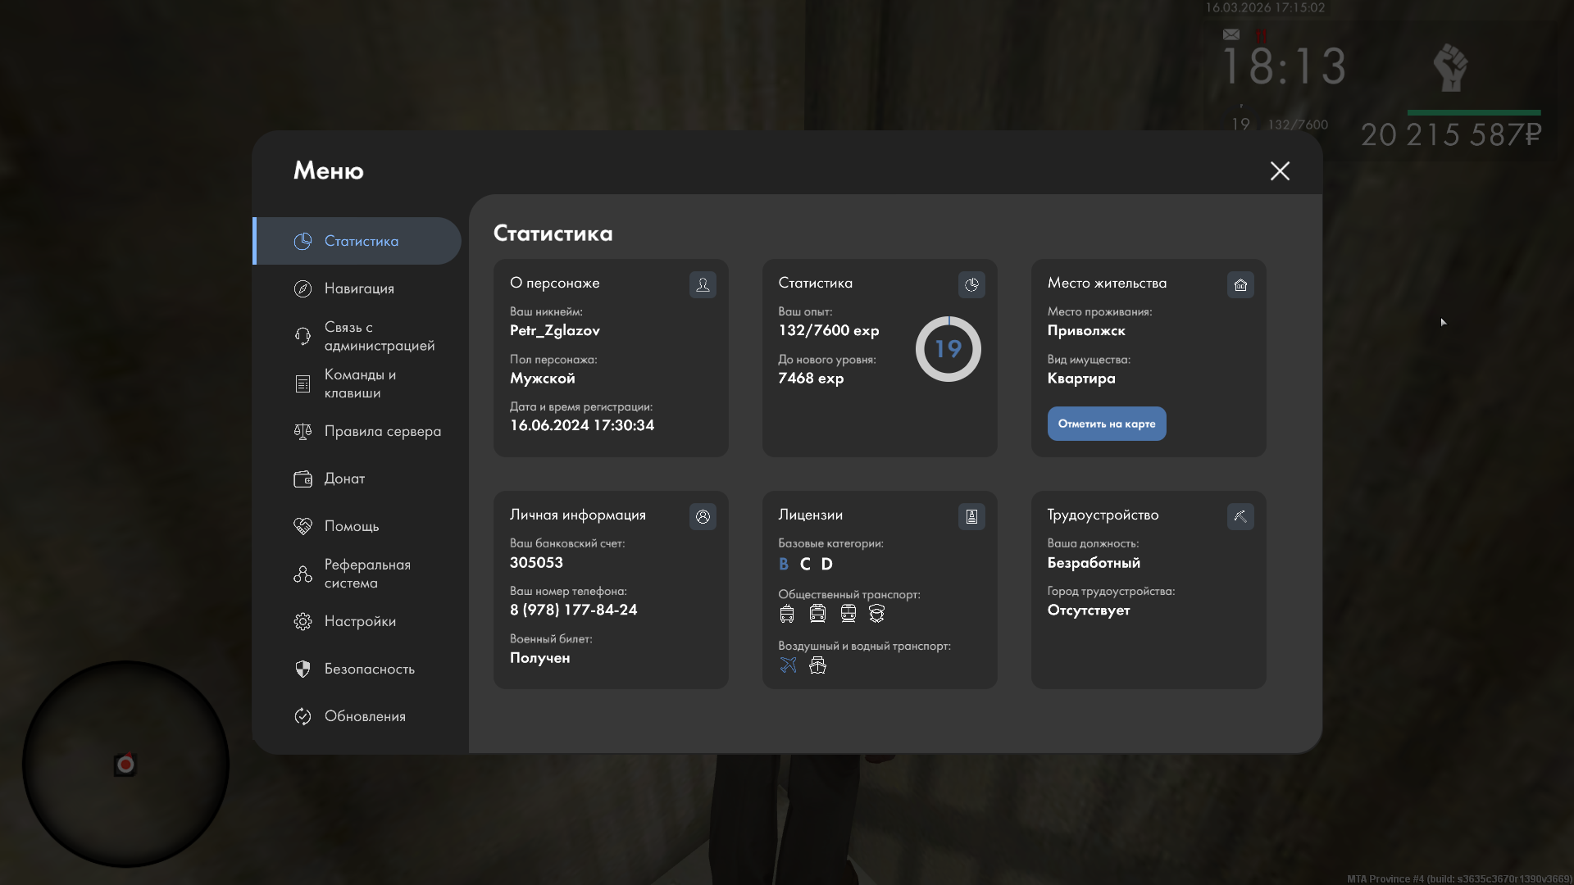
Task: Go to the Донат section
Action: pos(344,479)
